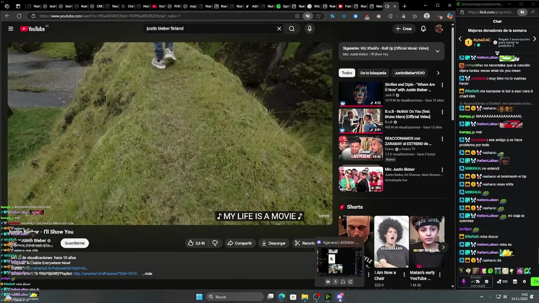
Task: Toggle tracking prevention eye in Kick window
Action: [522, 12]
